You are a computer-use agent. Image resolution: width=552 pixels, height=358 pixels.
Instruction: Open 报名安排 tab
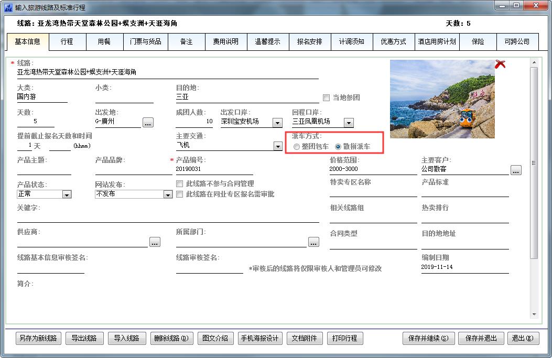(x=309, y=41)
